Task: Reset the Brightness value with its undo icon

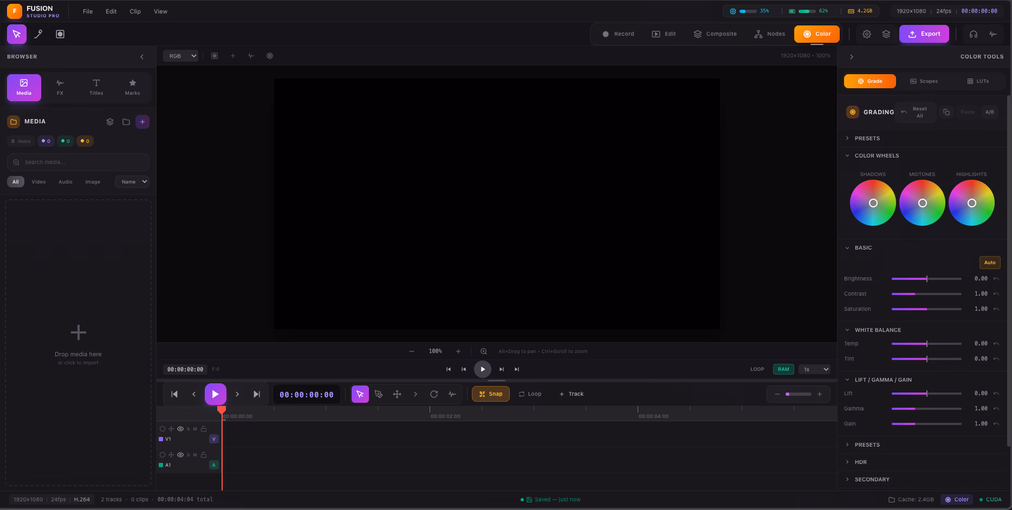Action: click(996, 279)
